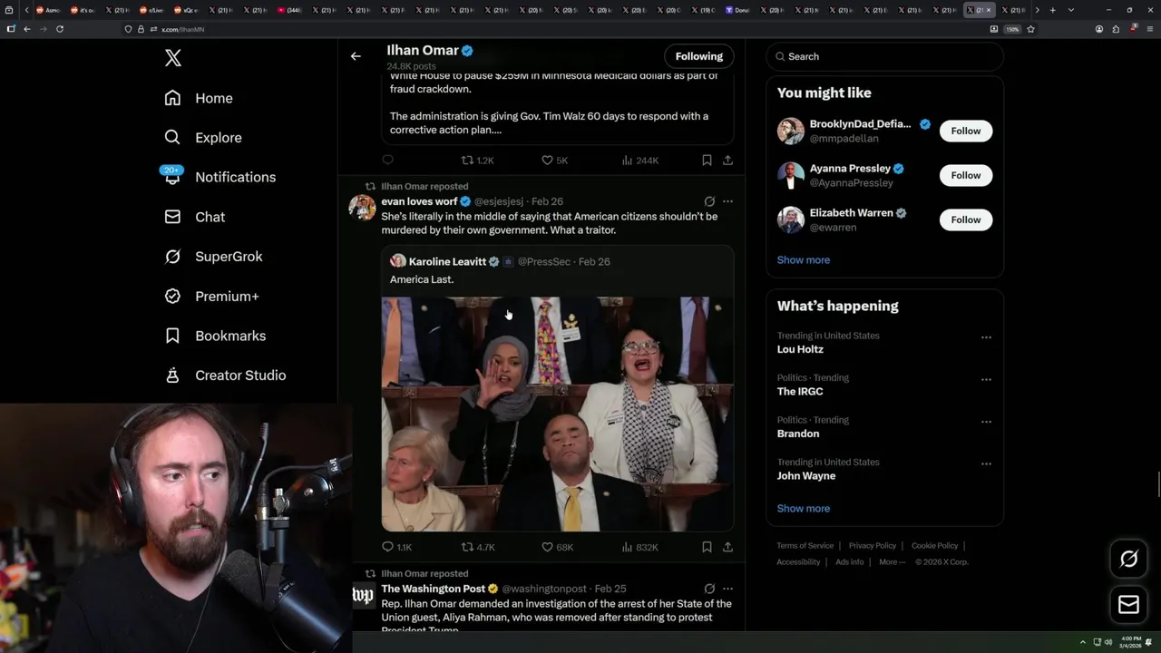Screen dimensions: 1161x653
Task: Bookmark this page with the star icon
Action: [1030, 29]
